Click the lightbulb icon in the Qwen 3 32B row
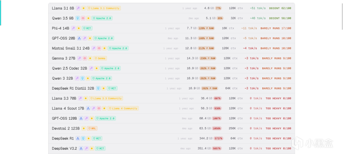Screen dimensions: 343x154 pos(83,78)
